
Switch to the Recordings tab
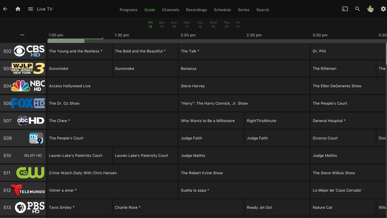click(x=196, y=10)
